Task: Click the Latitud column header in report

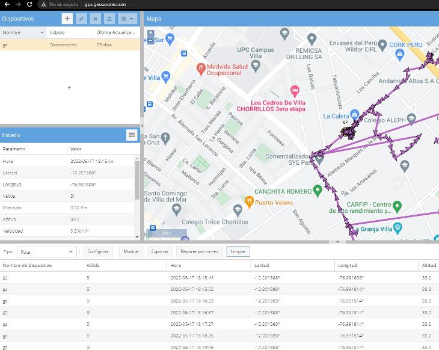Action: (293, 265)
